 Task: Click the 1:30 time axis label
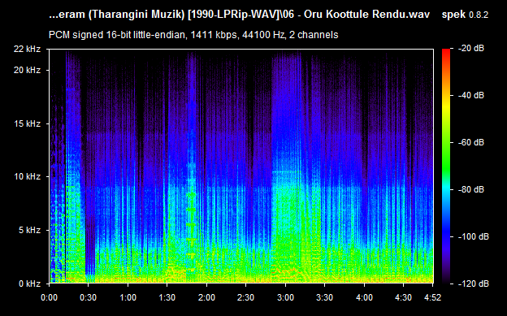[x=167, y=297]
